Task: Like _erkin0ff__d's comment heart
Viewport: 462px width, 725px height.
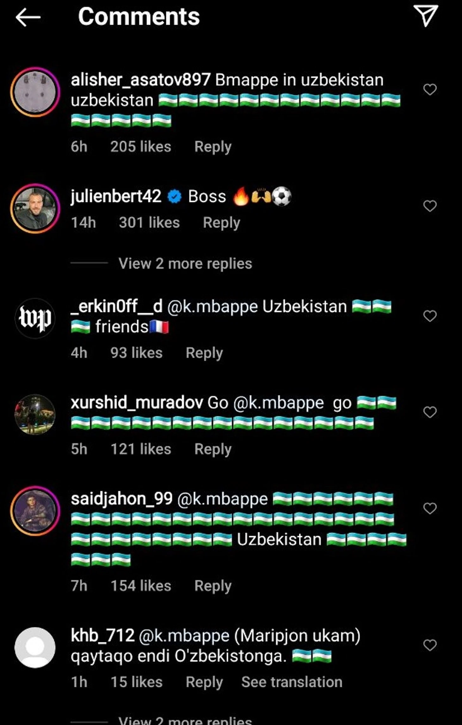Action: pyautogui.click(x=430, y=316)
